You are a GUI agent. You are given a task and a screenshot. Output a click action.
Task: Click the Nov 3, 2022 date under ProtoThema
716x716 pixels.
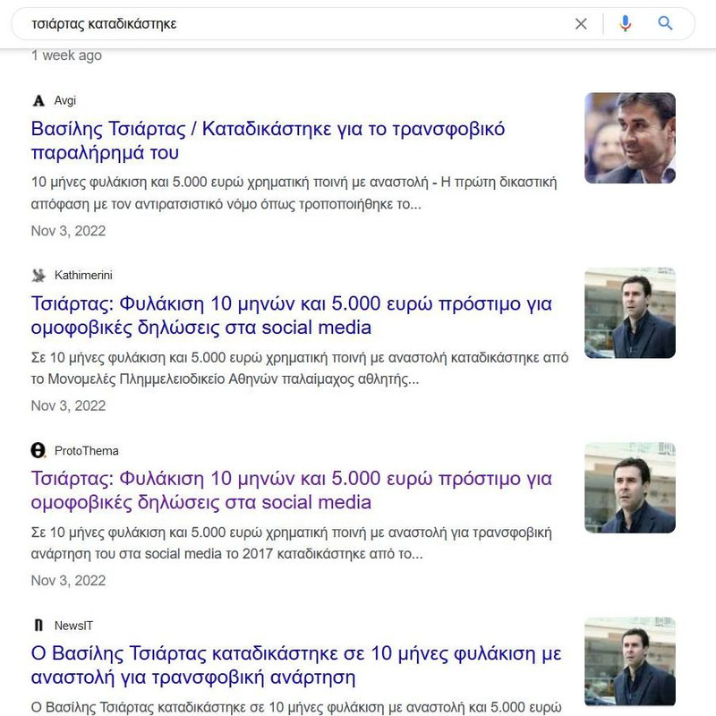click(x=68, y=580)
